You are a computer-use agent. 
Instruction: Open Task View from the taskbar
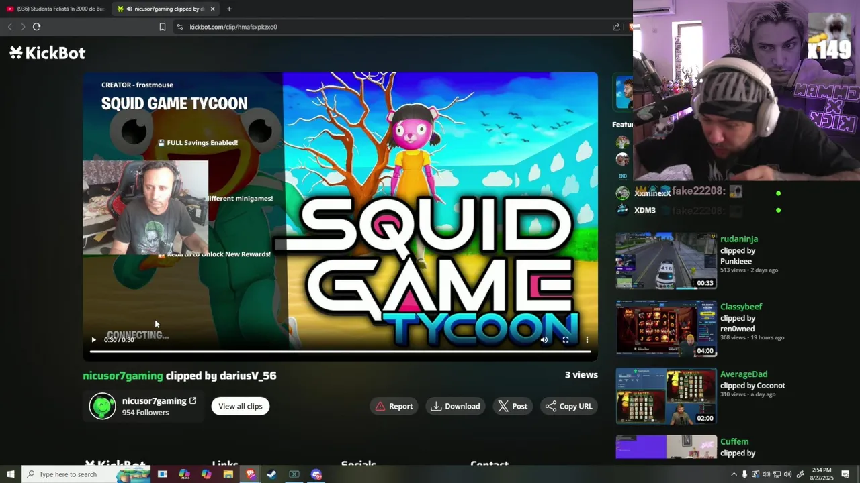point(163,474)
